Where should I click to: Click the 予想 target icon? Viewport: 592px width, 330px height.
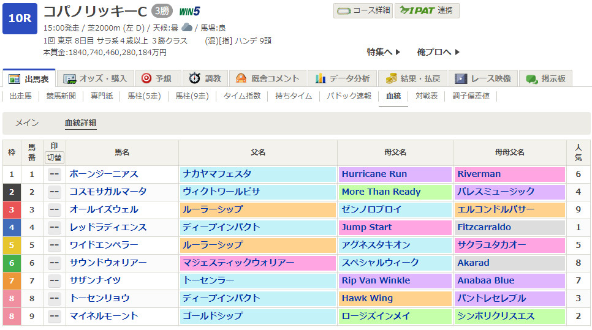click(x=146, y=78)
